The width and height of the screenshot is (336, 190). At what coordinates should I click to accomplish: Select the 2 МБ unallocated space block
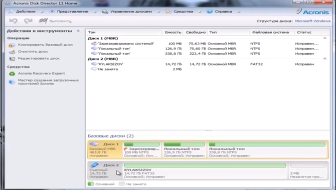coord(308,170)
